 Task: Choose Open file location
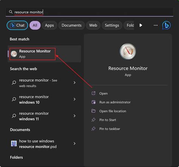113,111
